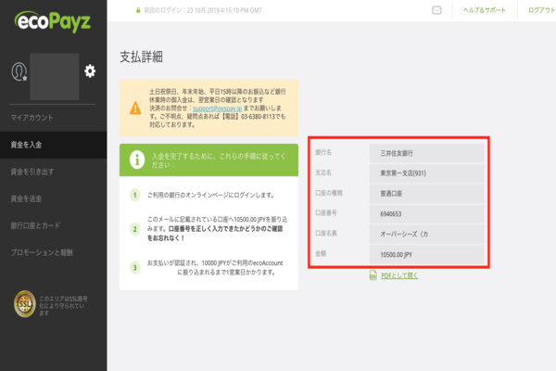556x371 pixels.
Task: Open プロモーションと報酬 menu item
Action: coord(42,252)
